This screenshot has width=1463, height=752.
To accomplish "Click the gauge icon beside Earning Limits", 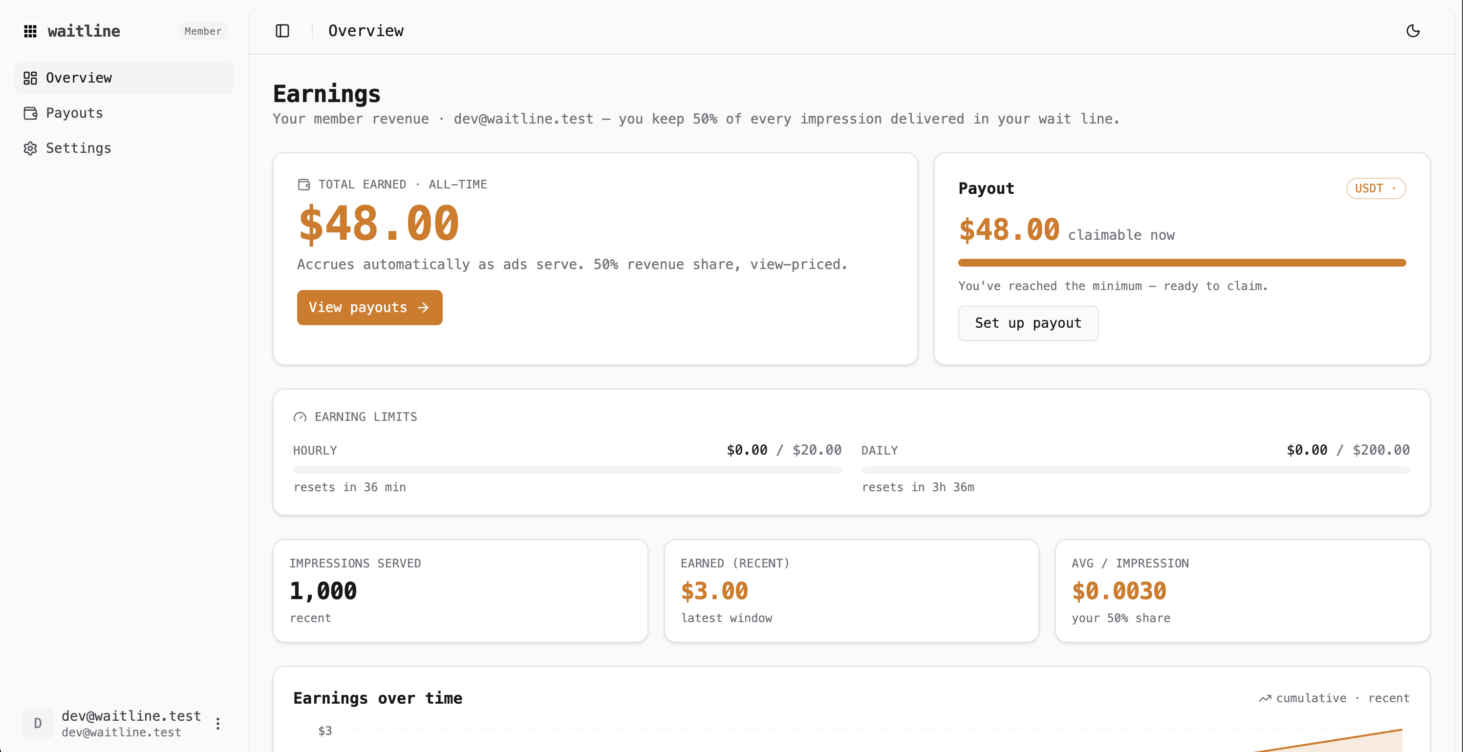I will coord(300,417).
